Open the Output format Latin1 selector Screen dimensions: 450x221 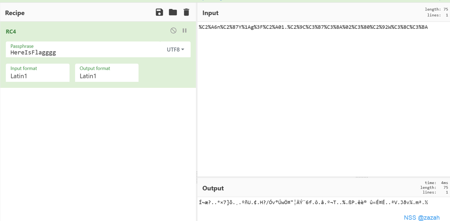[107, 73]
